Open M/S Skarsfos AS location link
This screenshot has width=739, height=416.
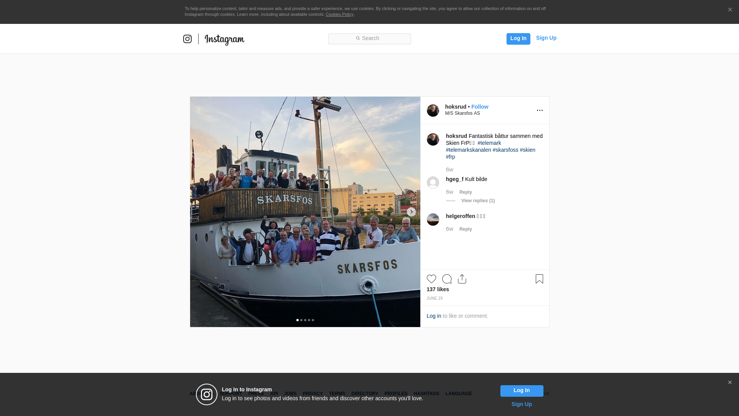(x=462, y=113)
